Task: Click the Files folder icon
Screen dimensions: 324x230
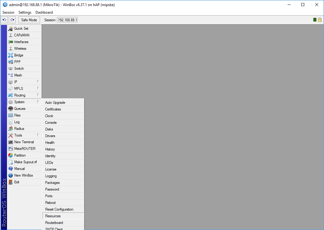Action: click(11, 115)
